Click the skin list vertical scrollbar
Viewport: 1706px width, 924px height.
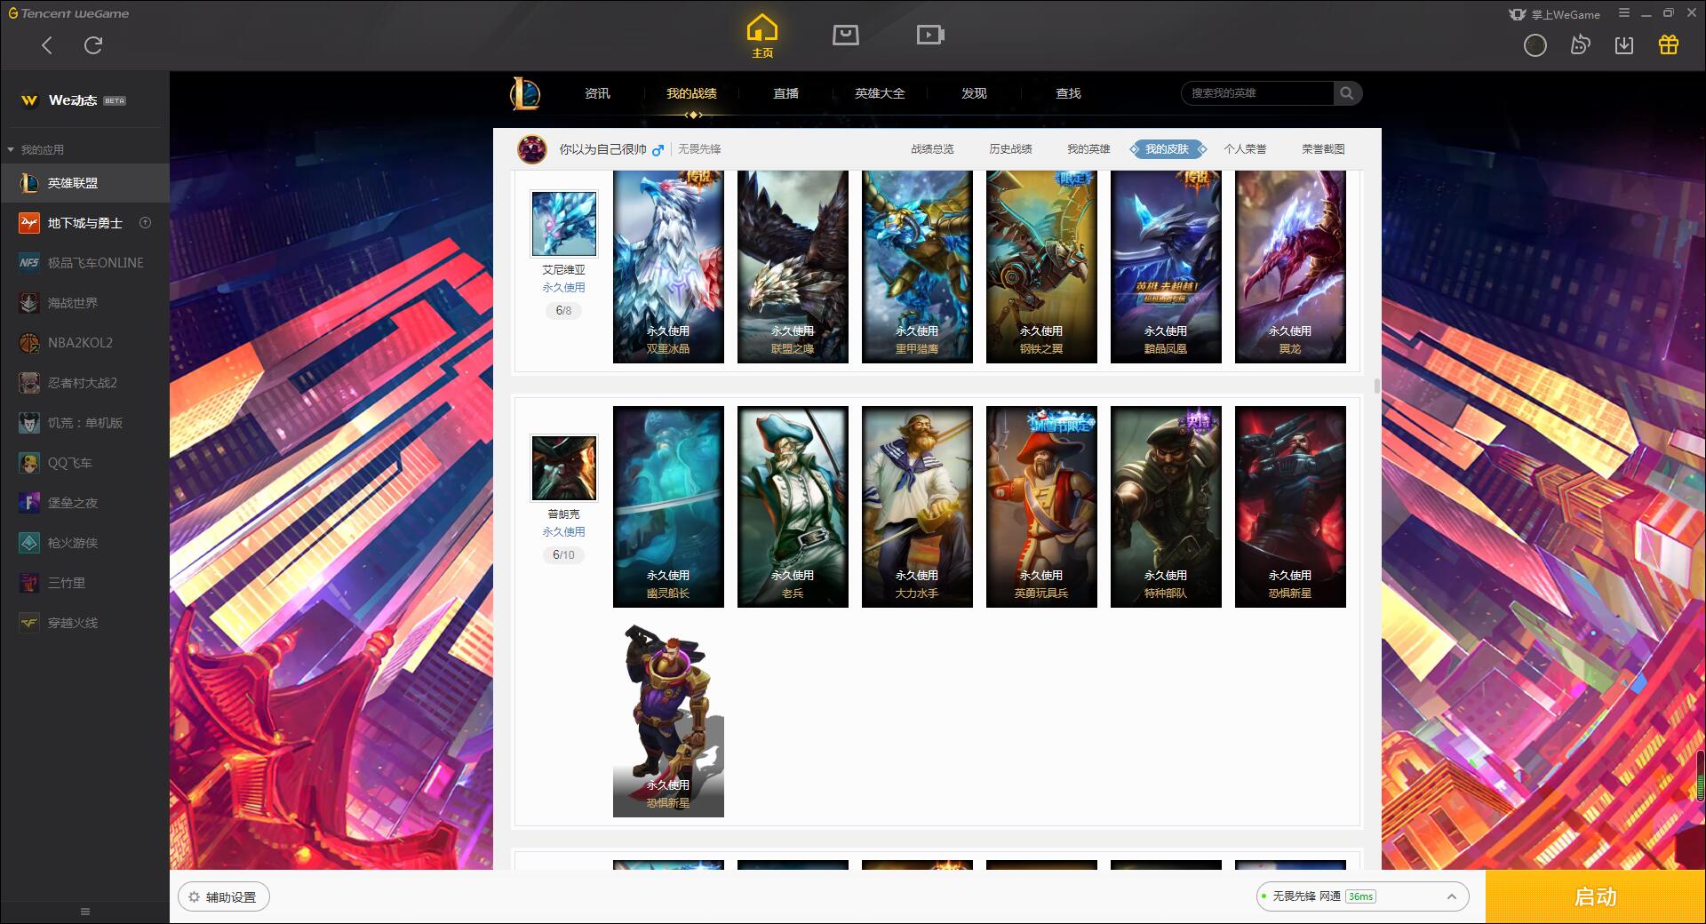coord(1376,386)
